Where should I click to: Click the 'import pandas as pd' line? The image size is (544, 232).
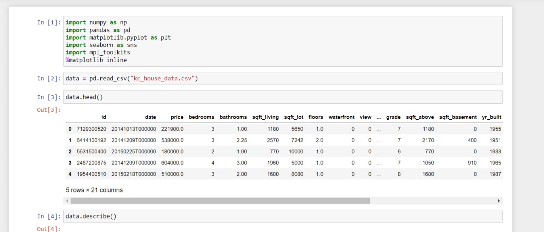pyautogui.click(x=98, y=30)
